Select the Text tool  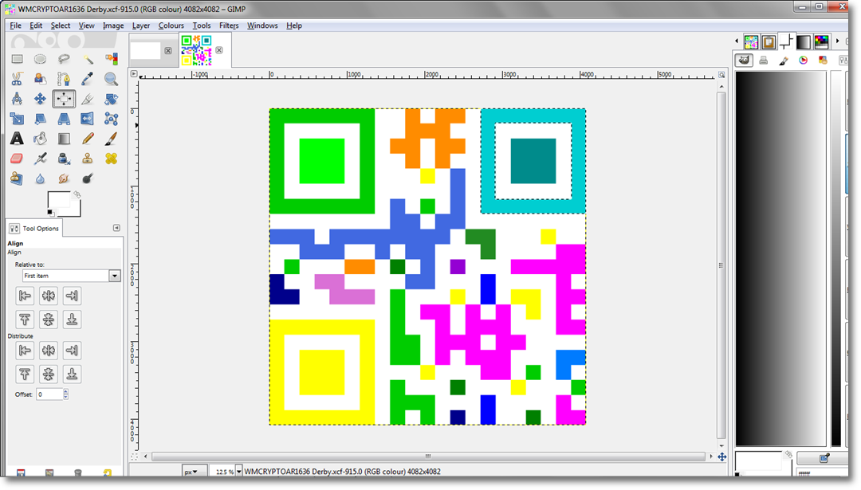tap(17, 139)
